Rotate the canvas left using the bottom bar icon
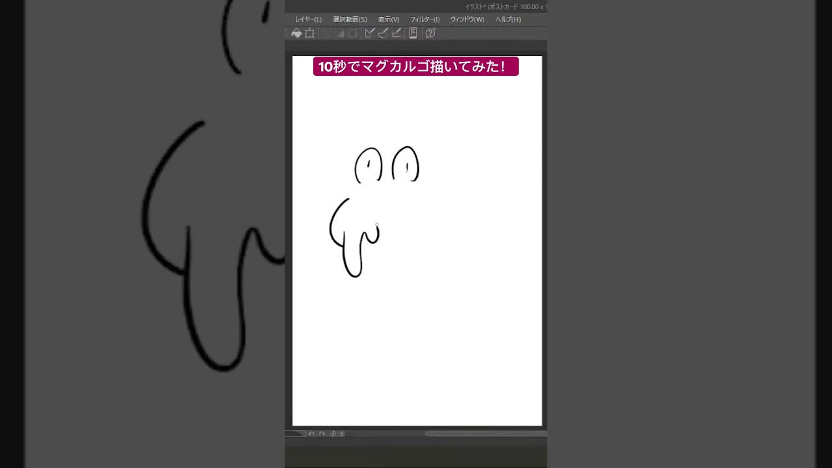This screenshot has height=468, width=832. point(311,434)
